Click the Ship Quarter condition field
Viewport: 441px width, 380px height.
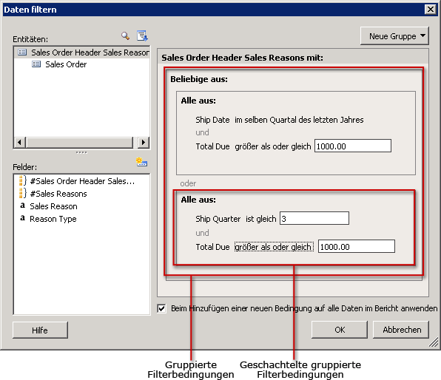point(218,219)
